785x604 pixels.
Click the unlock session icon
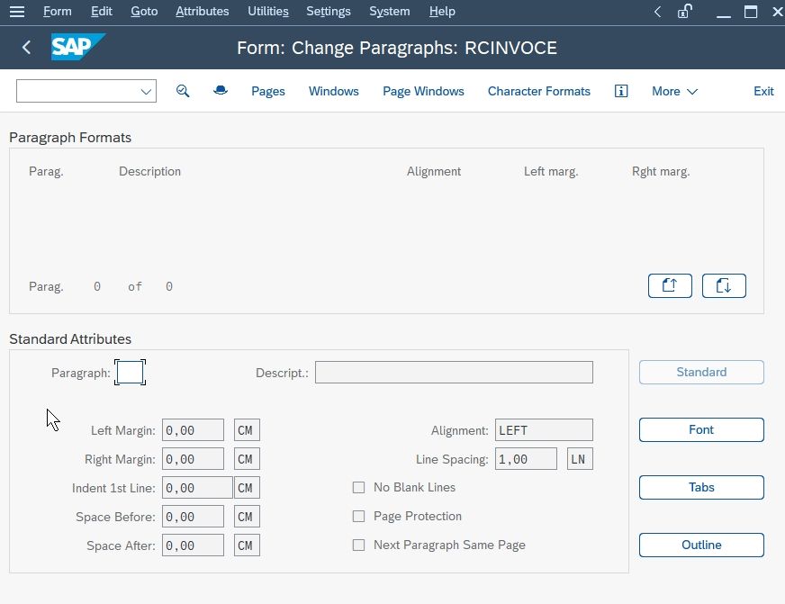tap(685, 11)
